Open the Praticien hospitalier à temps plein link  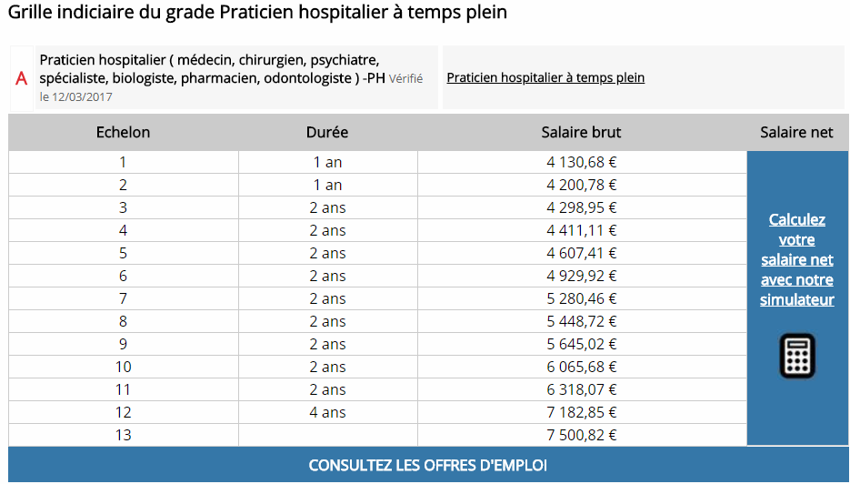click(x=545, y=77)
